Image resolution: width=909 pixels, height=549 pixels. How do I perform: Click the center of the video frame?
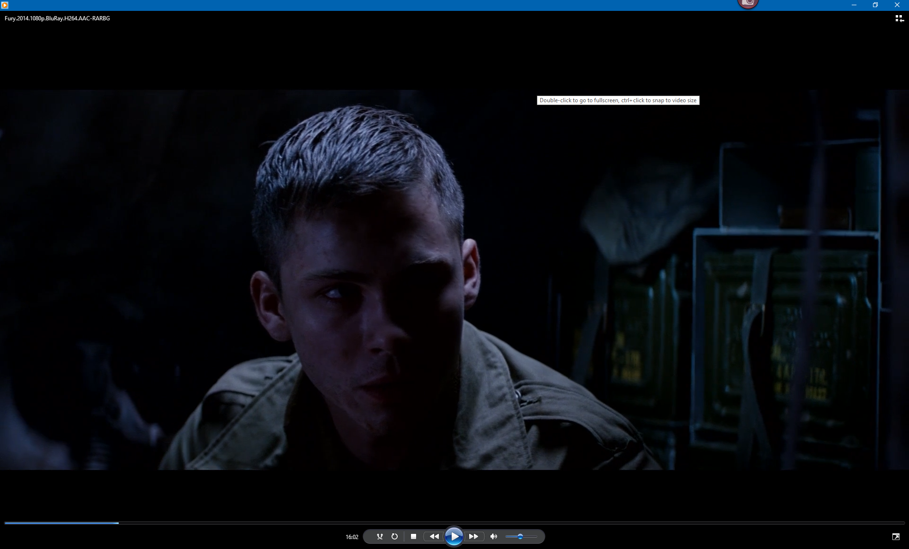click(x=454, y=280)
